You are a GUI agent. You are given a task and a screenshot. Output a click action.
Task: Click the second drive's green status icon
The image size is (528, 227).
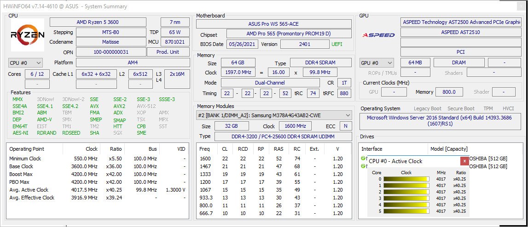click(x=364, y=166)
